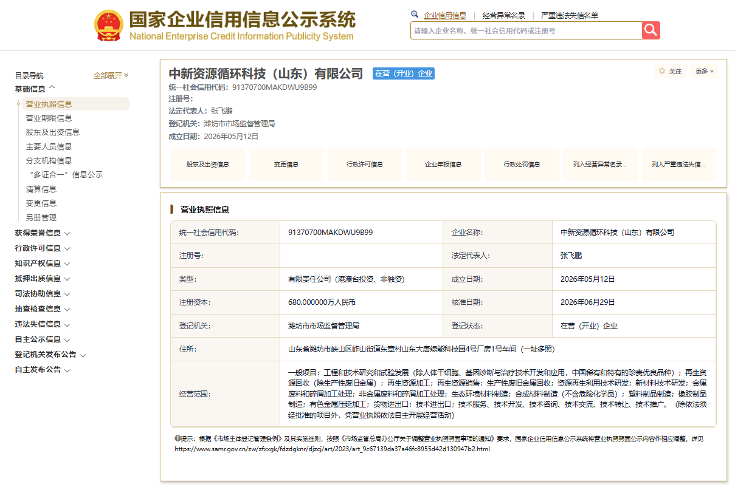Click the national emblem logo
The height and width of the screenshot is (487, 735).
click(109, 26)
